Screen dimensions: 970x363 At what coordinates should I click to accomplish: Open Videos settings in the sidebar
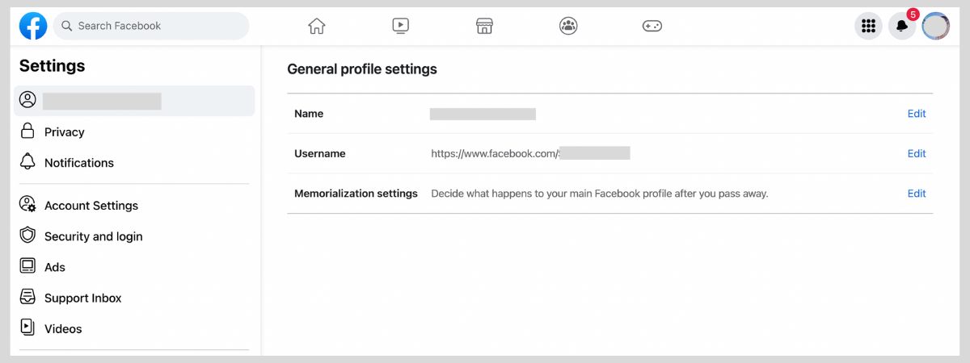coord(63,328)
